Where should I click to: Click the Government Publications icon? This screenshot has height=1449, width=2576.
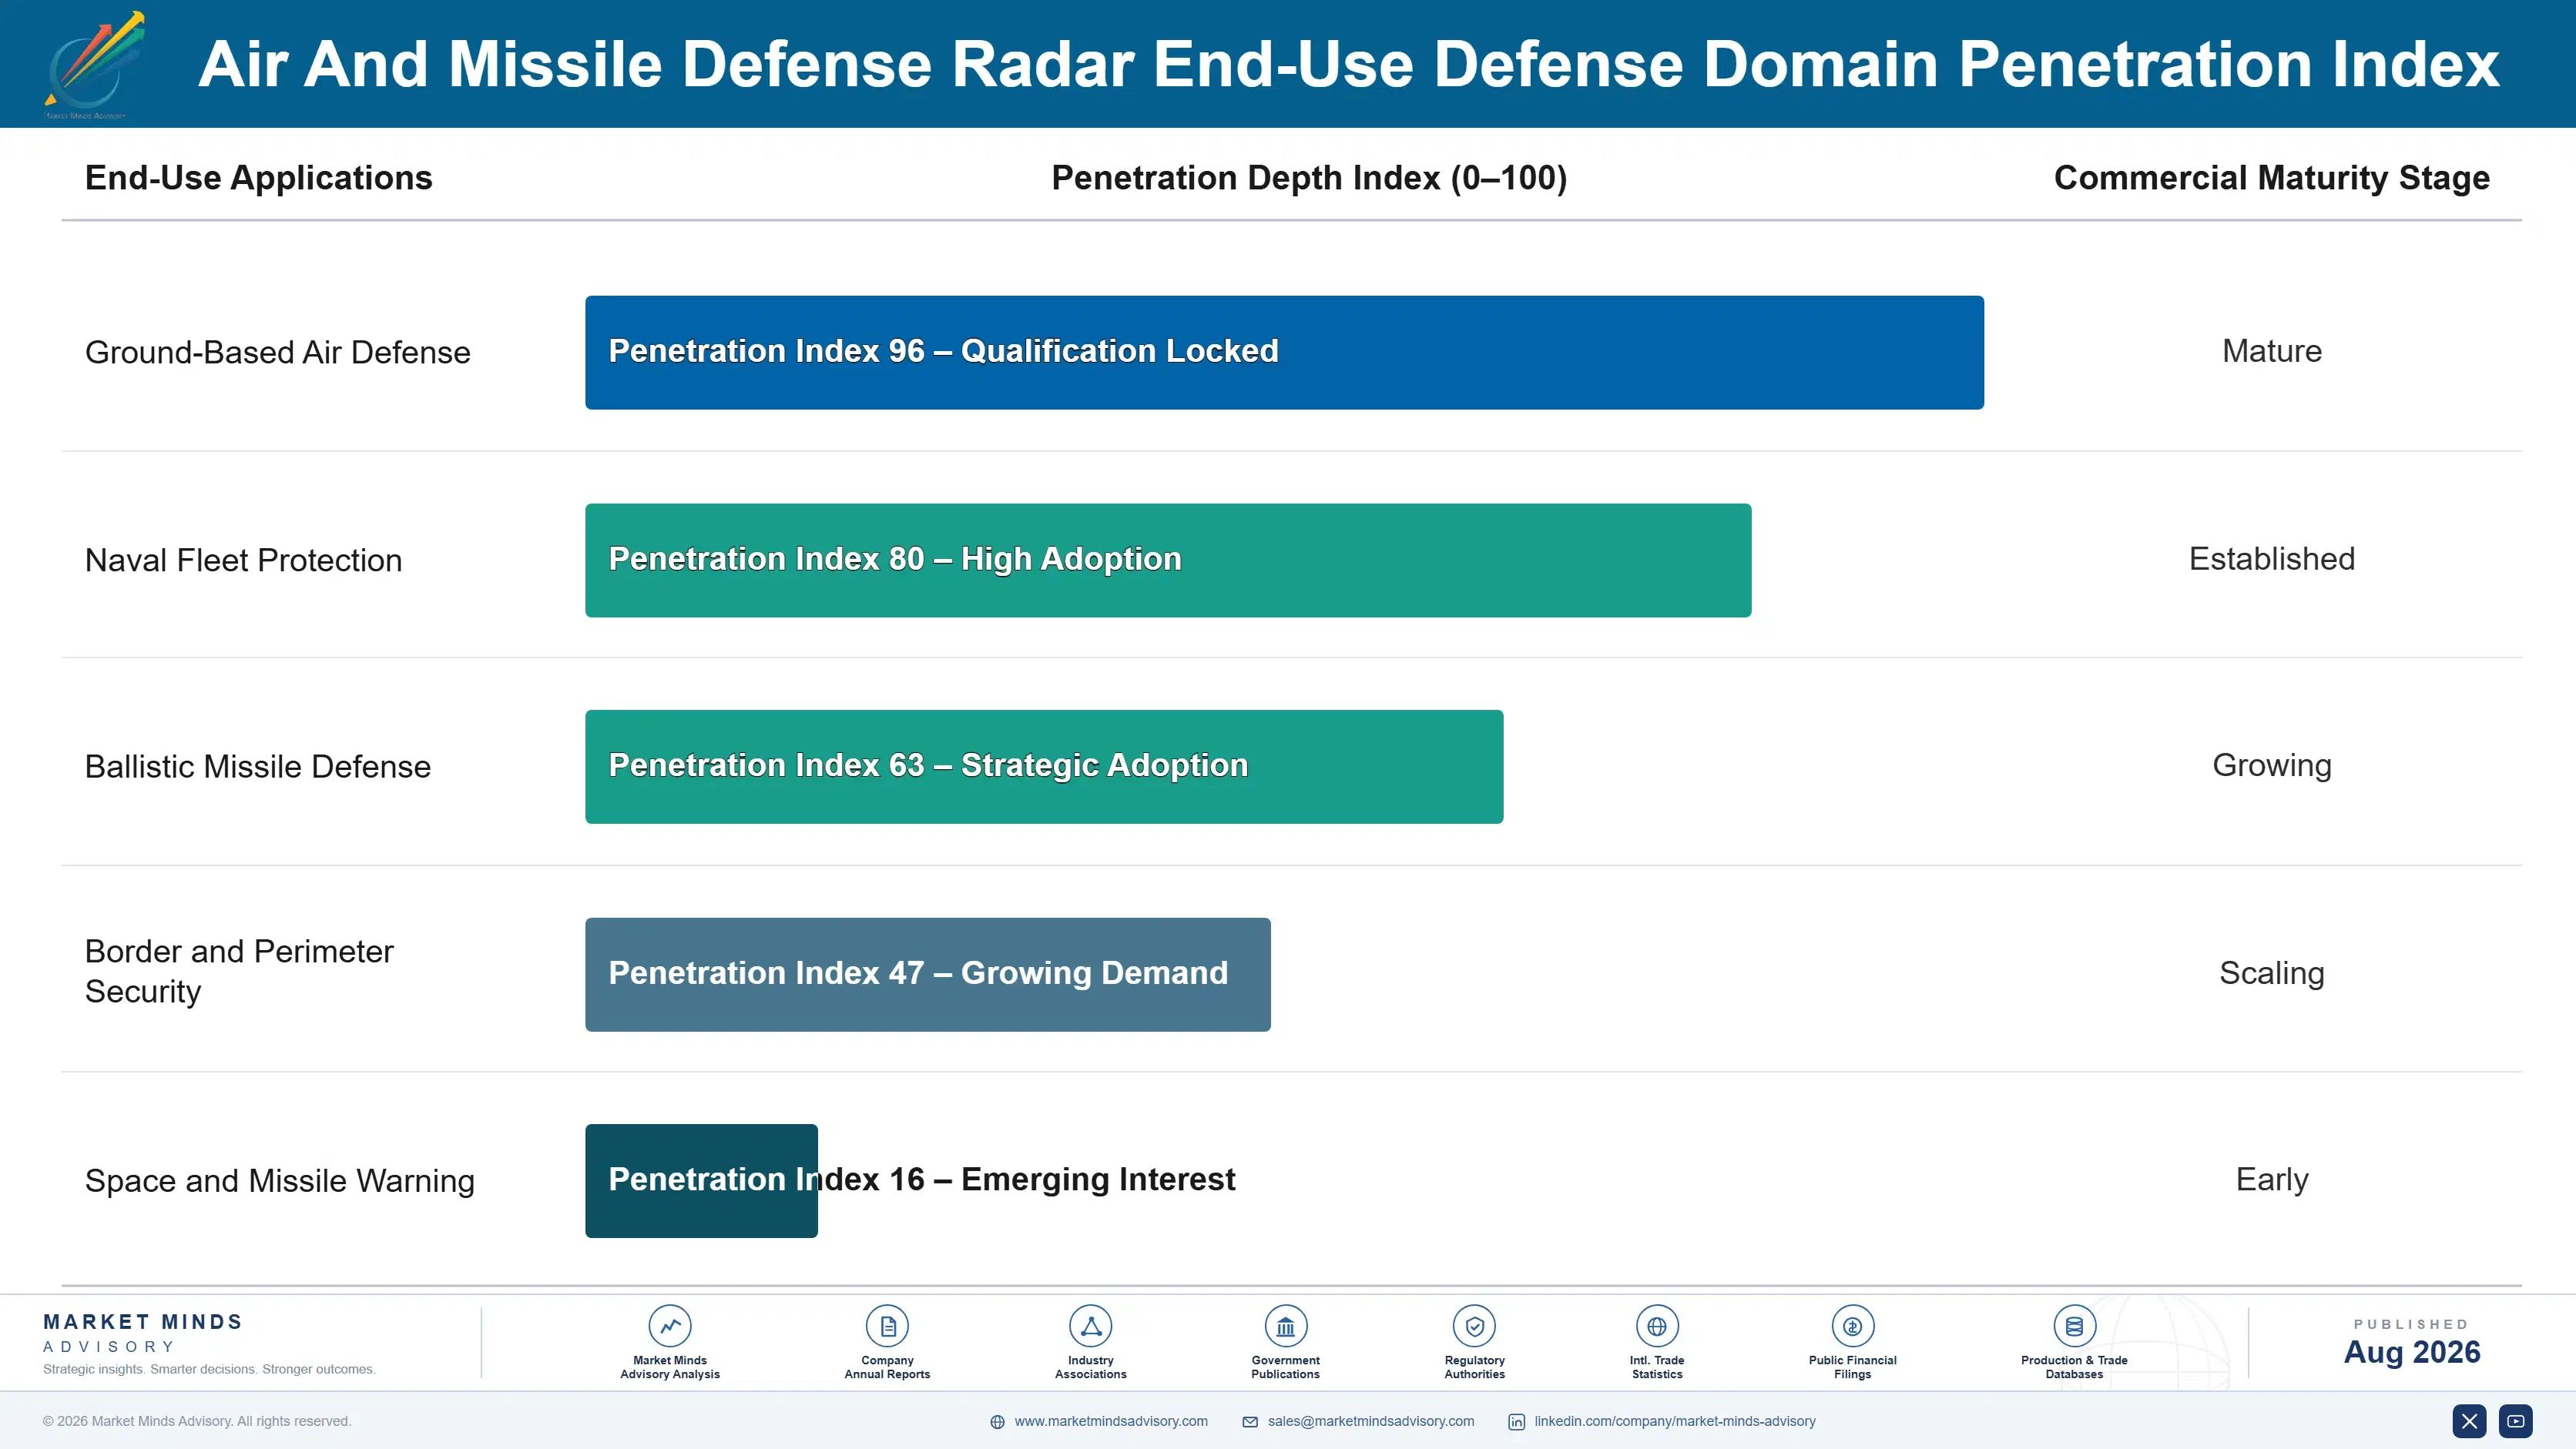coord(1285,1326)
